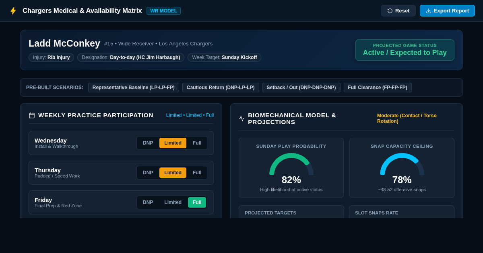Click the Chargers Medical & Availability Matrix title
The width and height of the screenshot is (483, 253).
82,11
